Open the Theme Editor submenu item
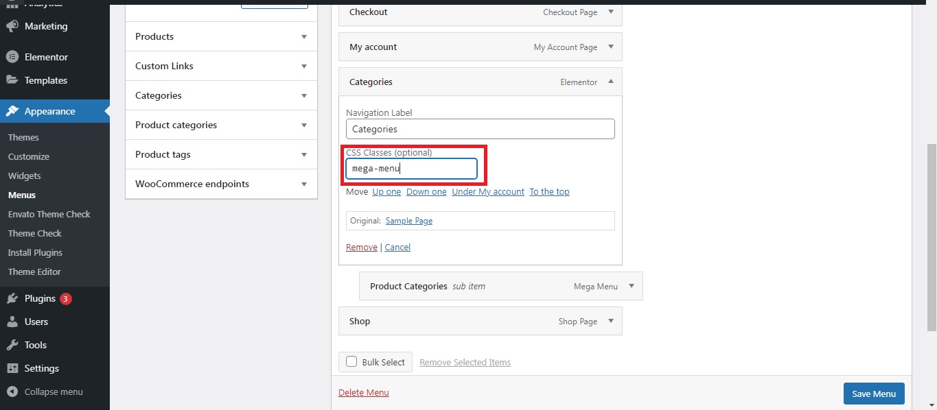This screenshot has width=937, height=410. point(34,272)
